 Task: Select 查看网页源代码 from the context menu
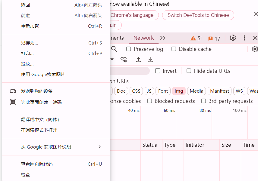pyautogui.click(x=37, y=164)
